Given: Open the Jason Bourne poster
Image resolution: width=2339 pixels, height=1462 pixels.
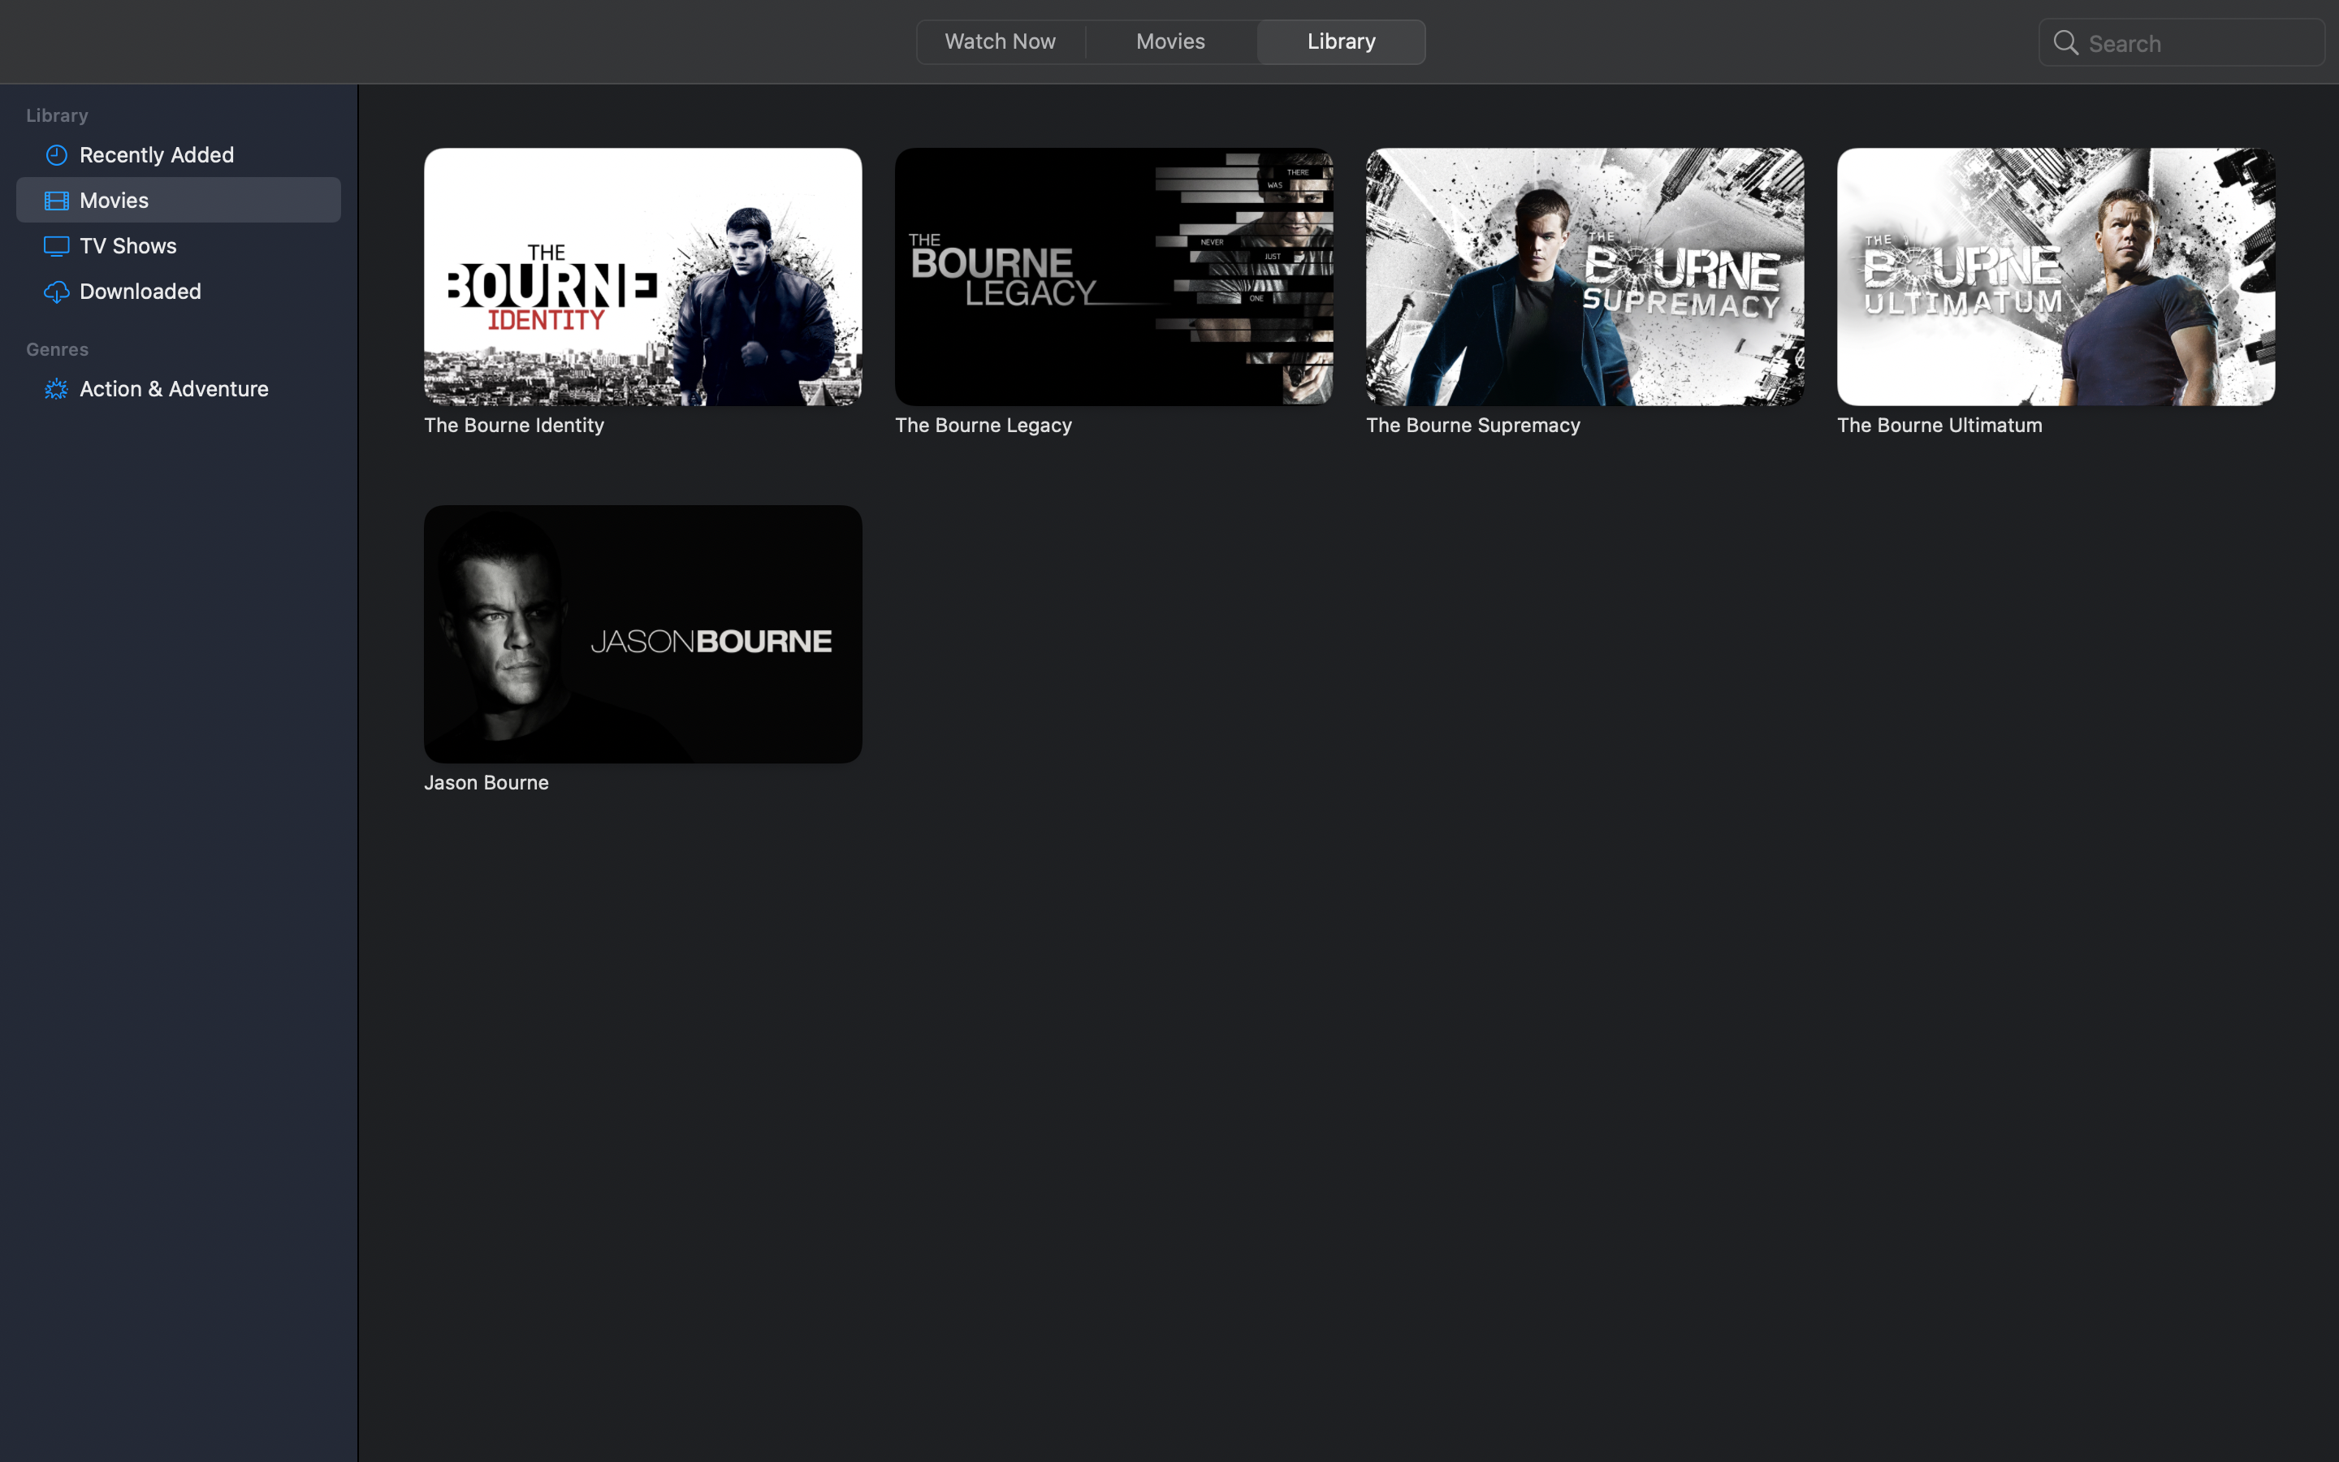Looking at the screenshot, I should [642, 634].
